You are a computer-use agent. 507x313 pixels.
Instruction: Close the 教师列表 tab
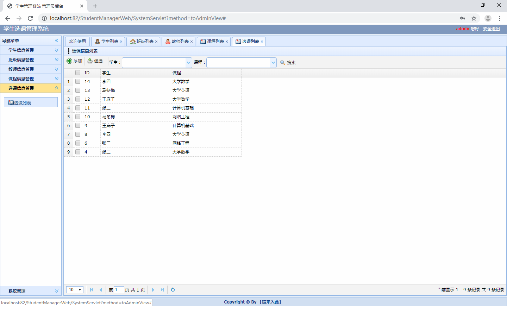point(192,42)
